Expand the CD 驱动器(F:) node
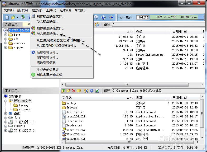This screenshot has height=152, width=207. (6, 130)
